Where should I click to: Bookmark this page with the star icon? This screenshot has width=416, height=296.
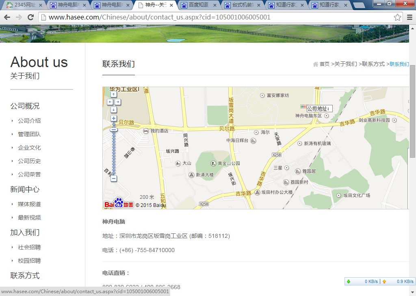click(x=397, y=17)
